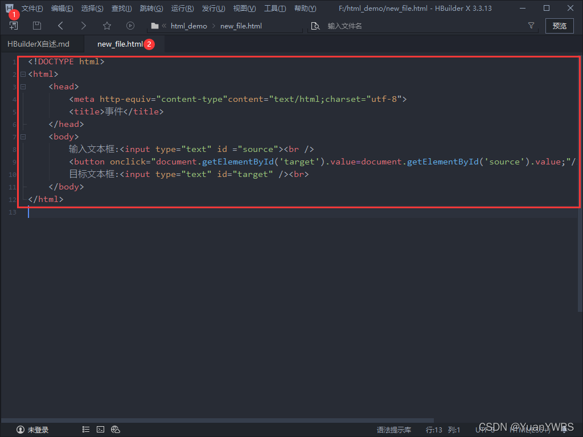This screenshot has height=437, width=583.
Task: Open the 视图(V) menu
Action: click(244, 8)
